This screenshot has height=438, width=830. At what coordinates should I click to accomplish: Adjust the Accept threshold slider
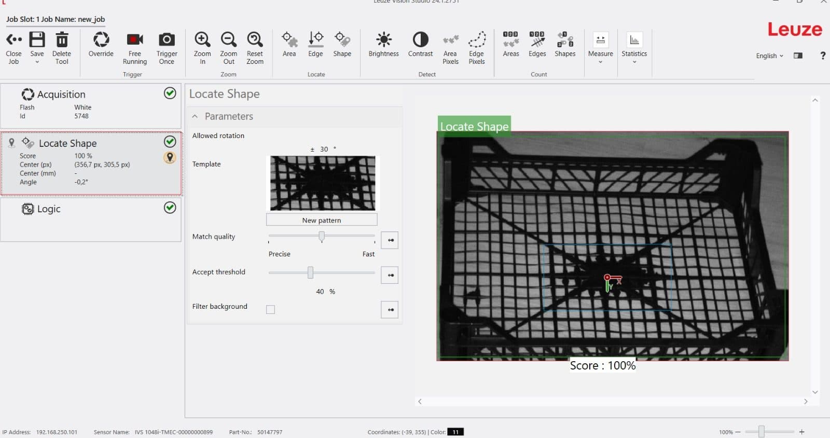310,272
